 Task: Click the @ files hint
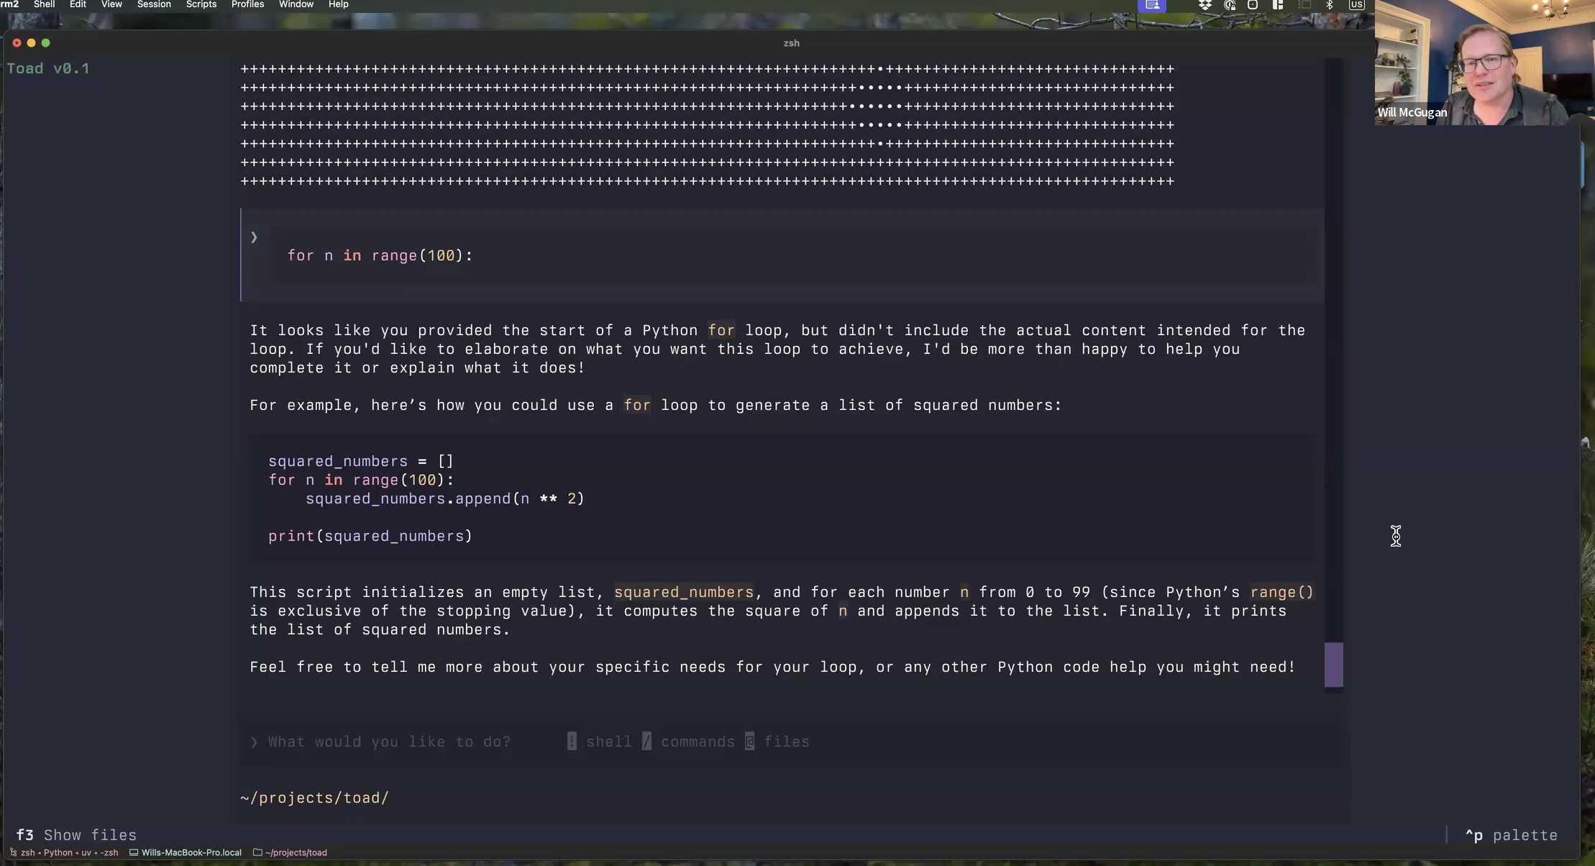pyautogui.click(x=749, y=742)
